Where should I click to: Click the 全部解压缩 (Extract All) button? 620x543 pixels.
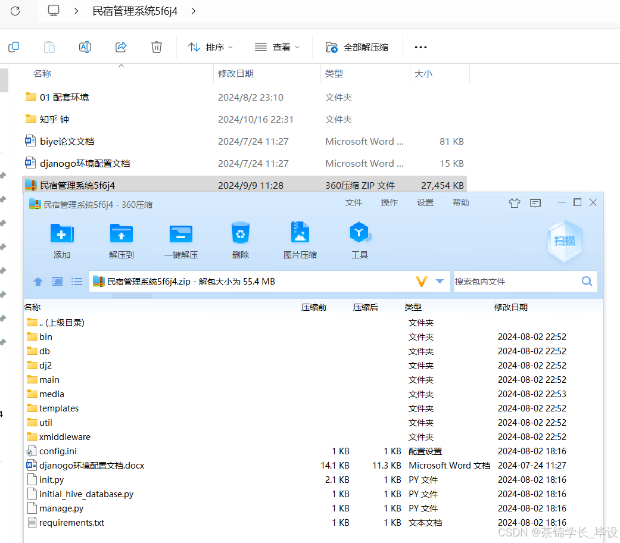357,47
